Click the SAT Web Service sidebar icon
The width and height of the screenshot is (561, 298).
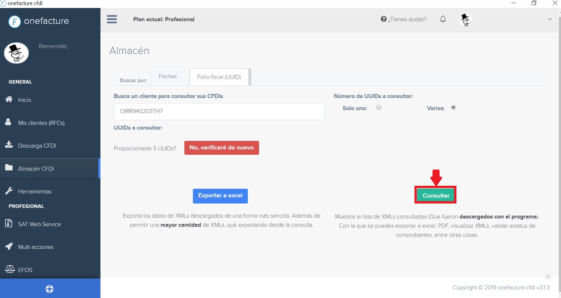(9, 224)
